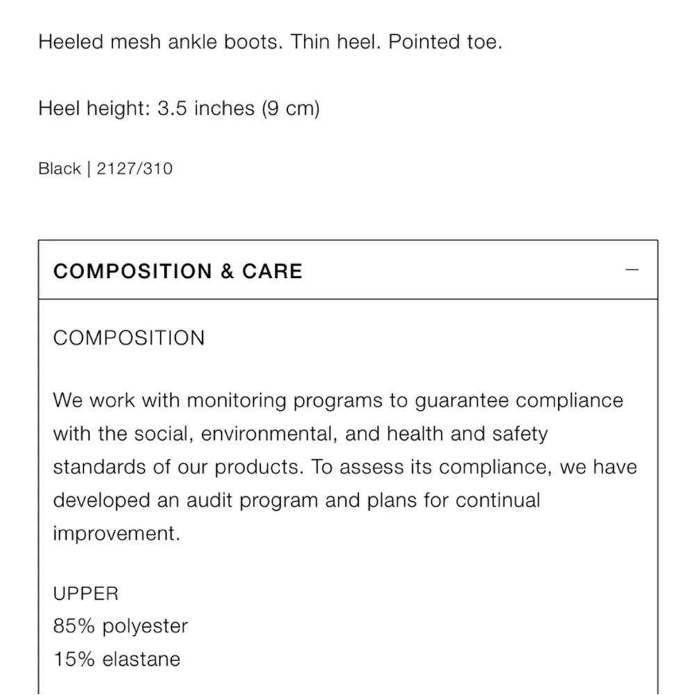Select the heel height text
Viewport: 695px width, 695px height.
(x=179, y=108)
